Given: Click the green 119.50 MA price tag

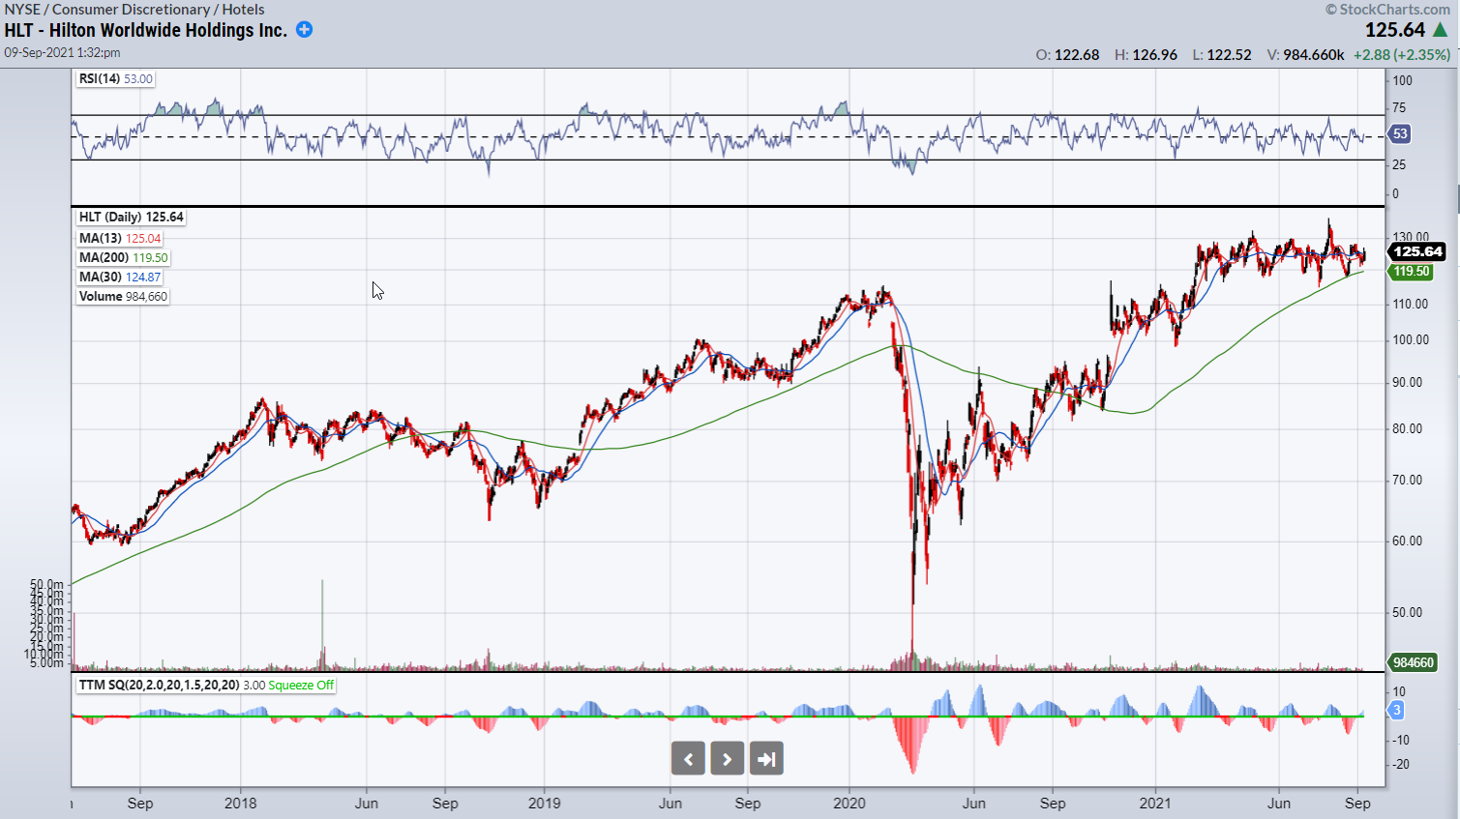Looking at the screenshot, I should (1412, 272).
